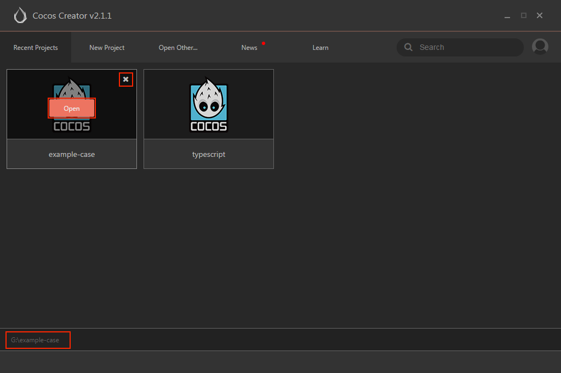Click the Cocos Creator flame logo

coord(20,15)
